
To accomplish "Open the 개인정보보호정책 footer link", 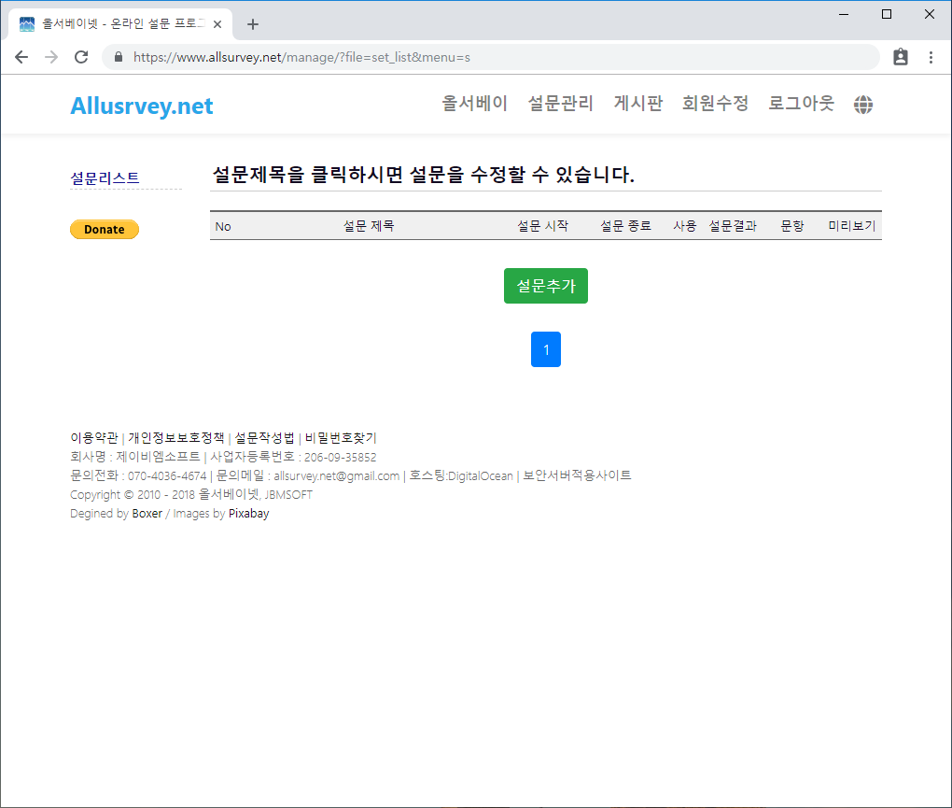I will [176, 437].
